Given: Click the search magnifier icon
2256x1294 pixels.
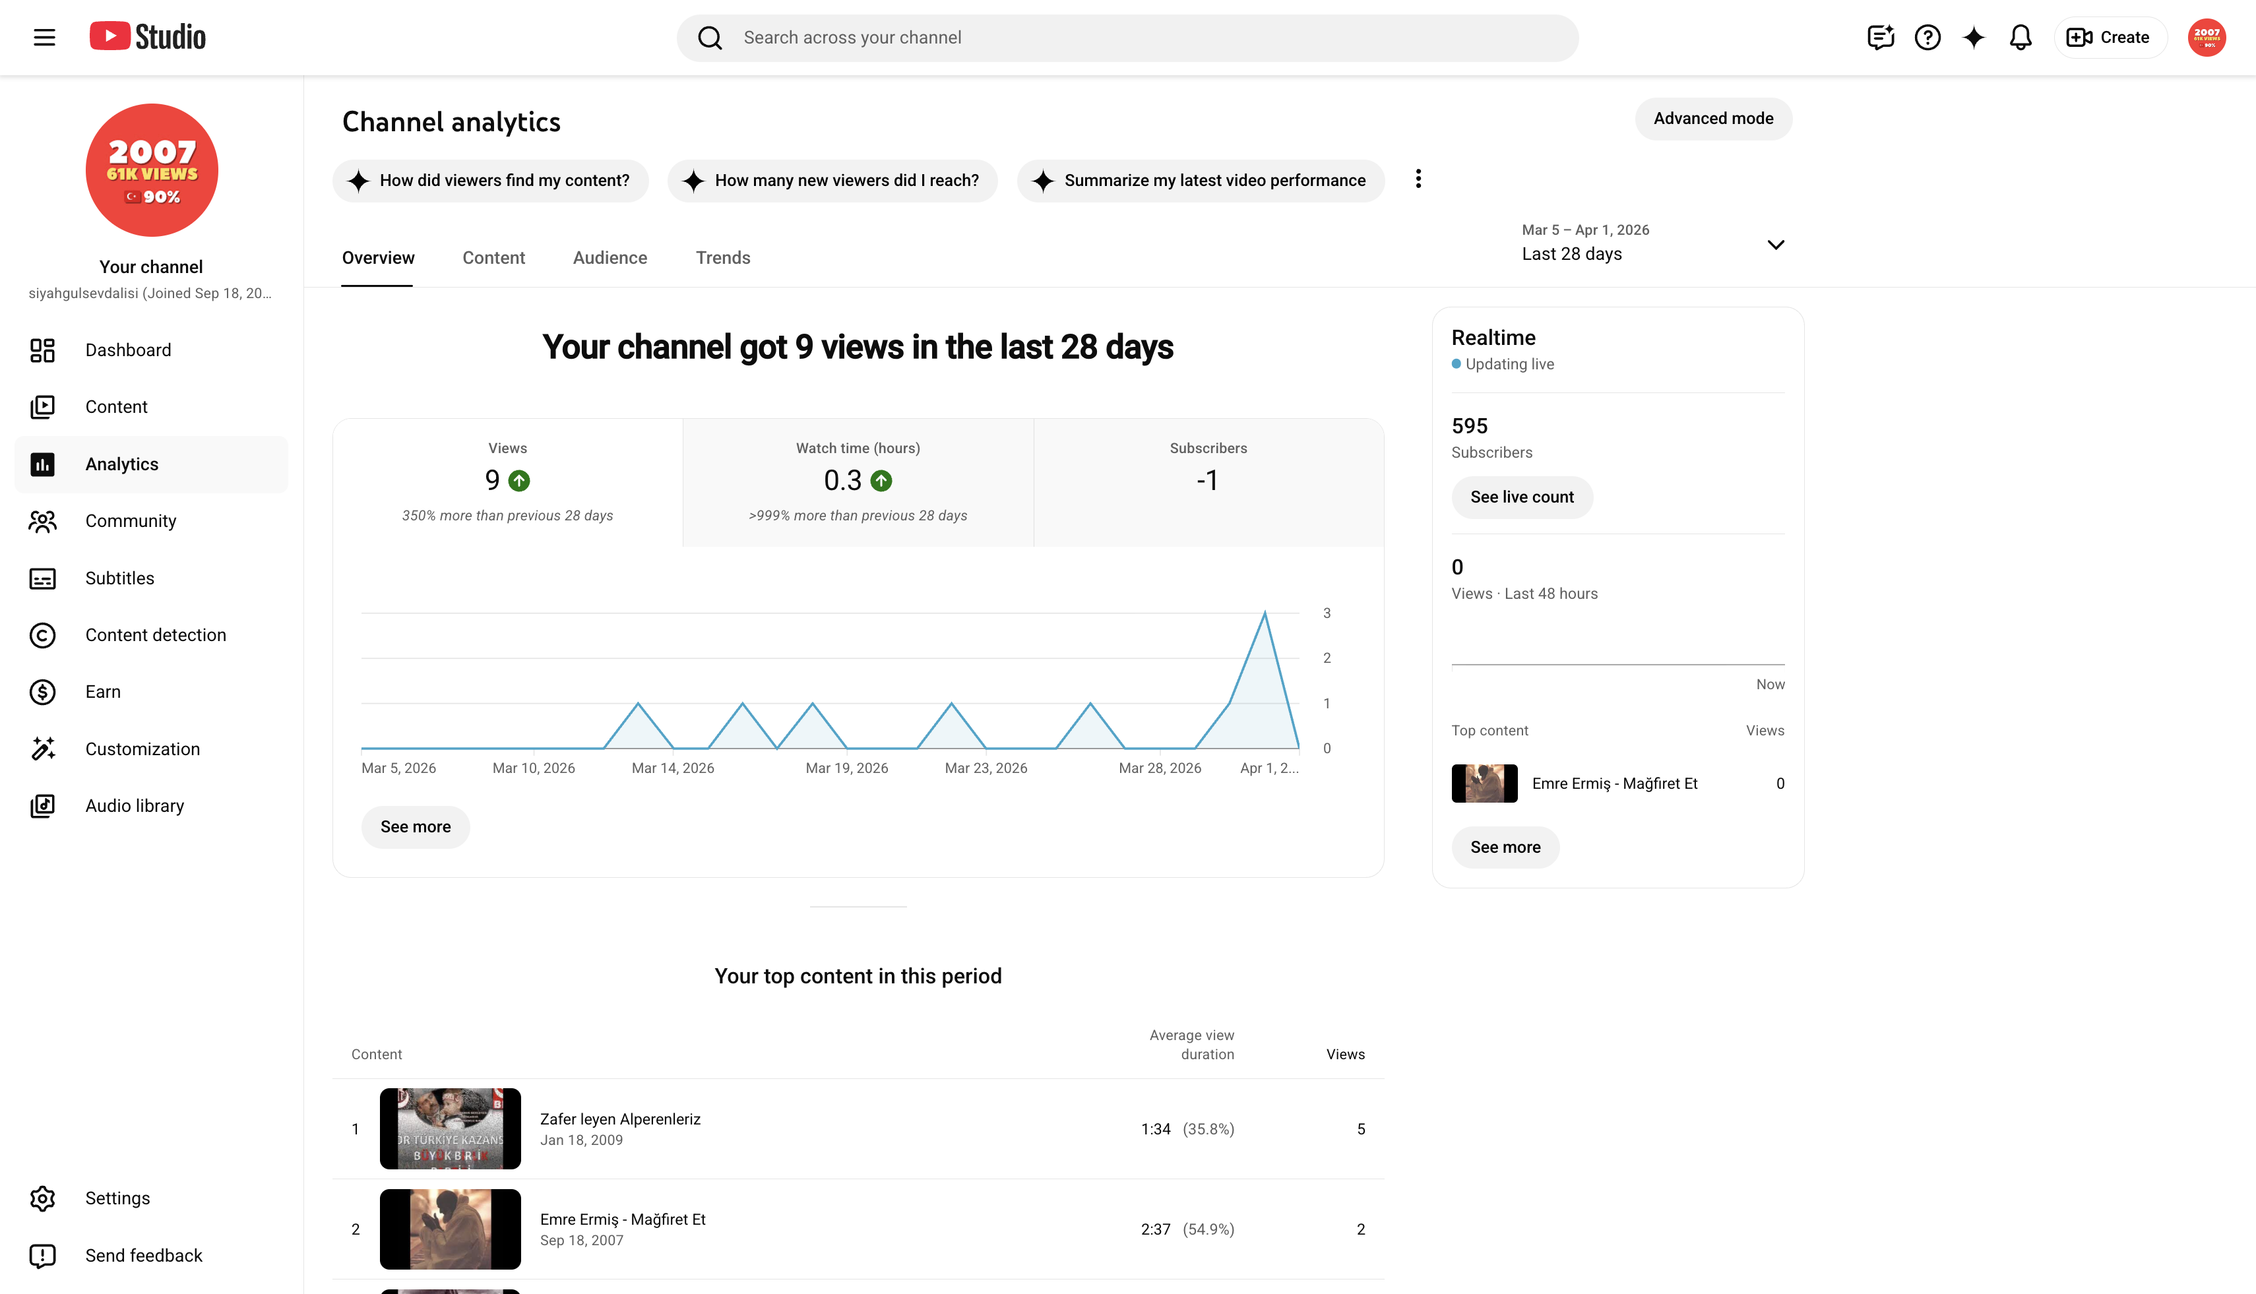Looking at the screenshot, I should [x=709, y=38].
